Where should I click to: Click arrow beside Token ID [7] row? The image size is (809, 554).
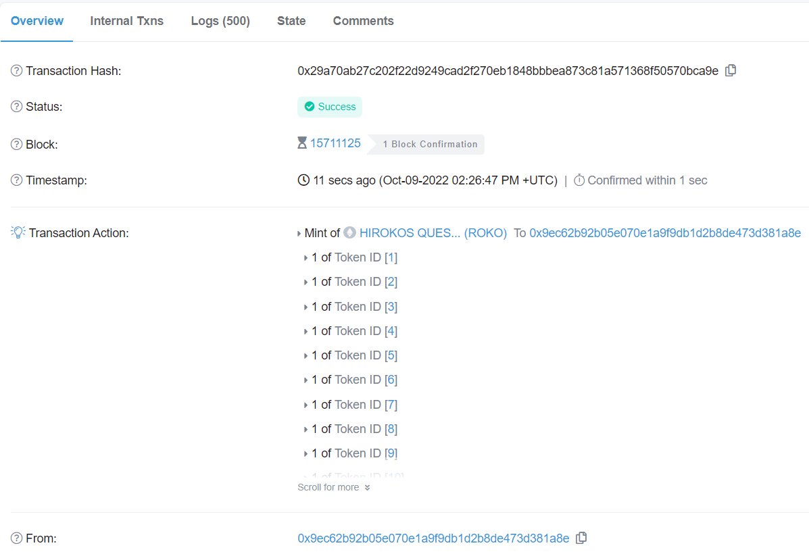[306, 405]
